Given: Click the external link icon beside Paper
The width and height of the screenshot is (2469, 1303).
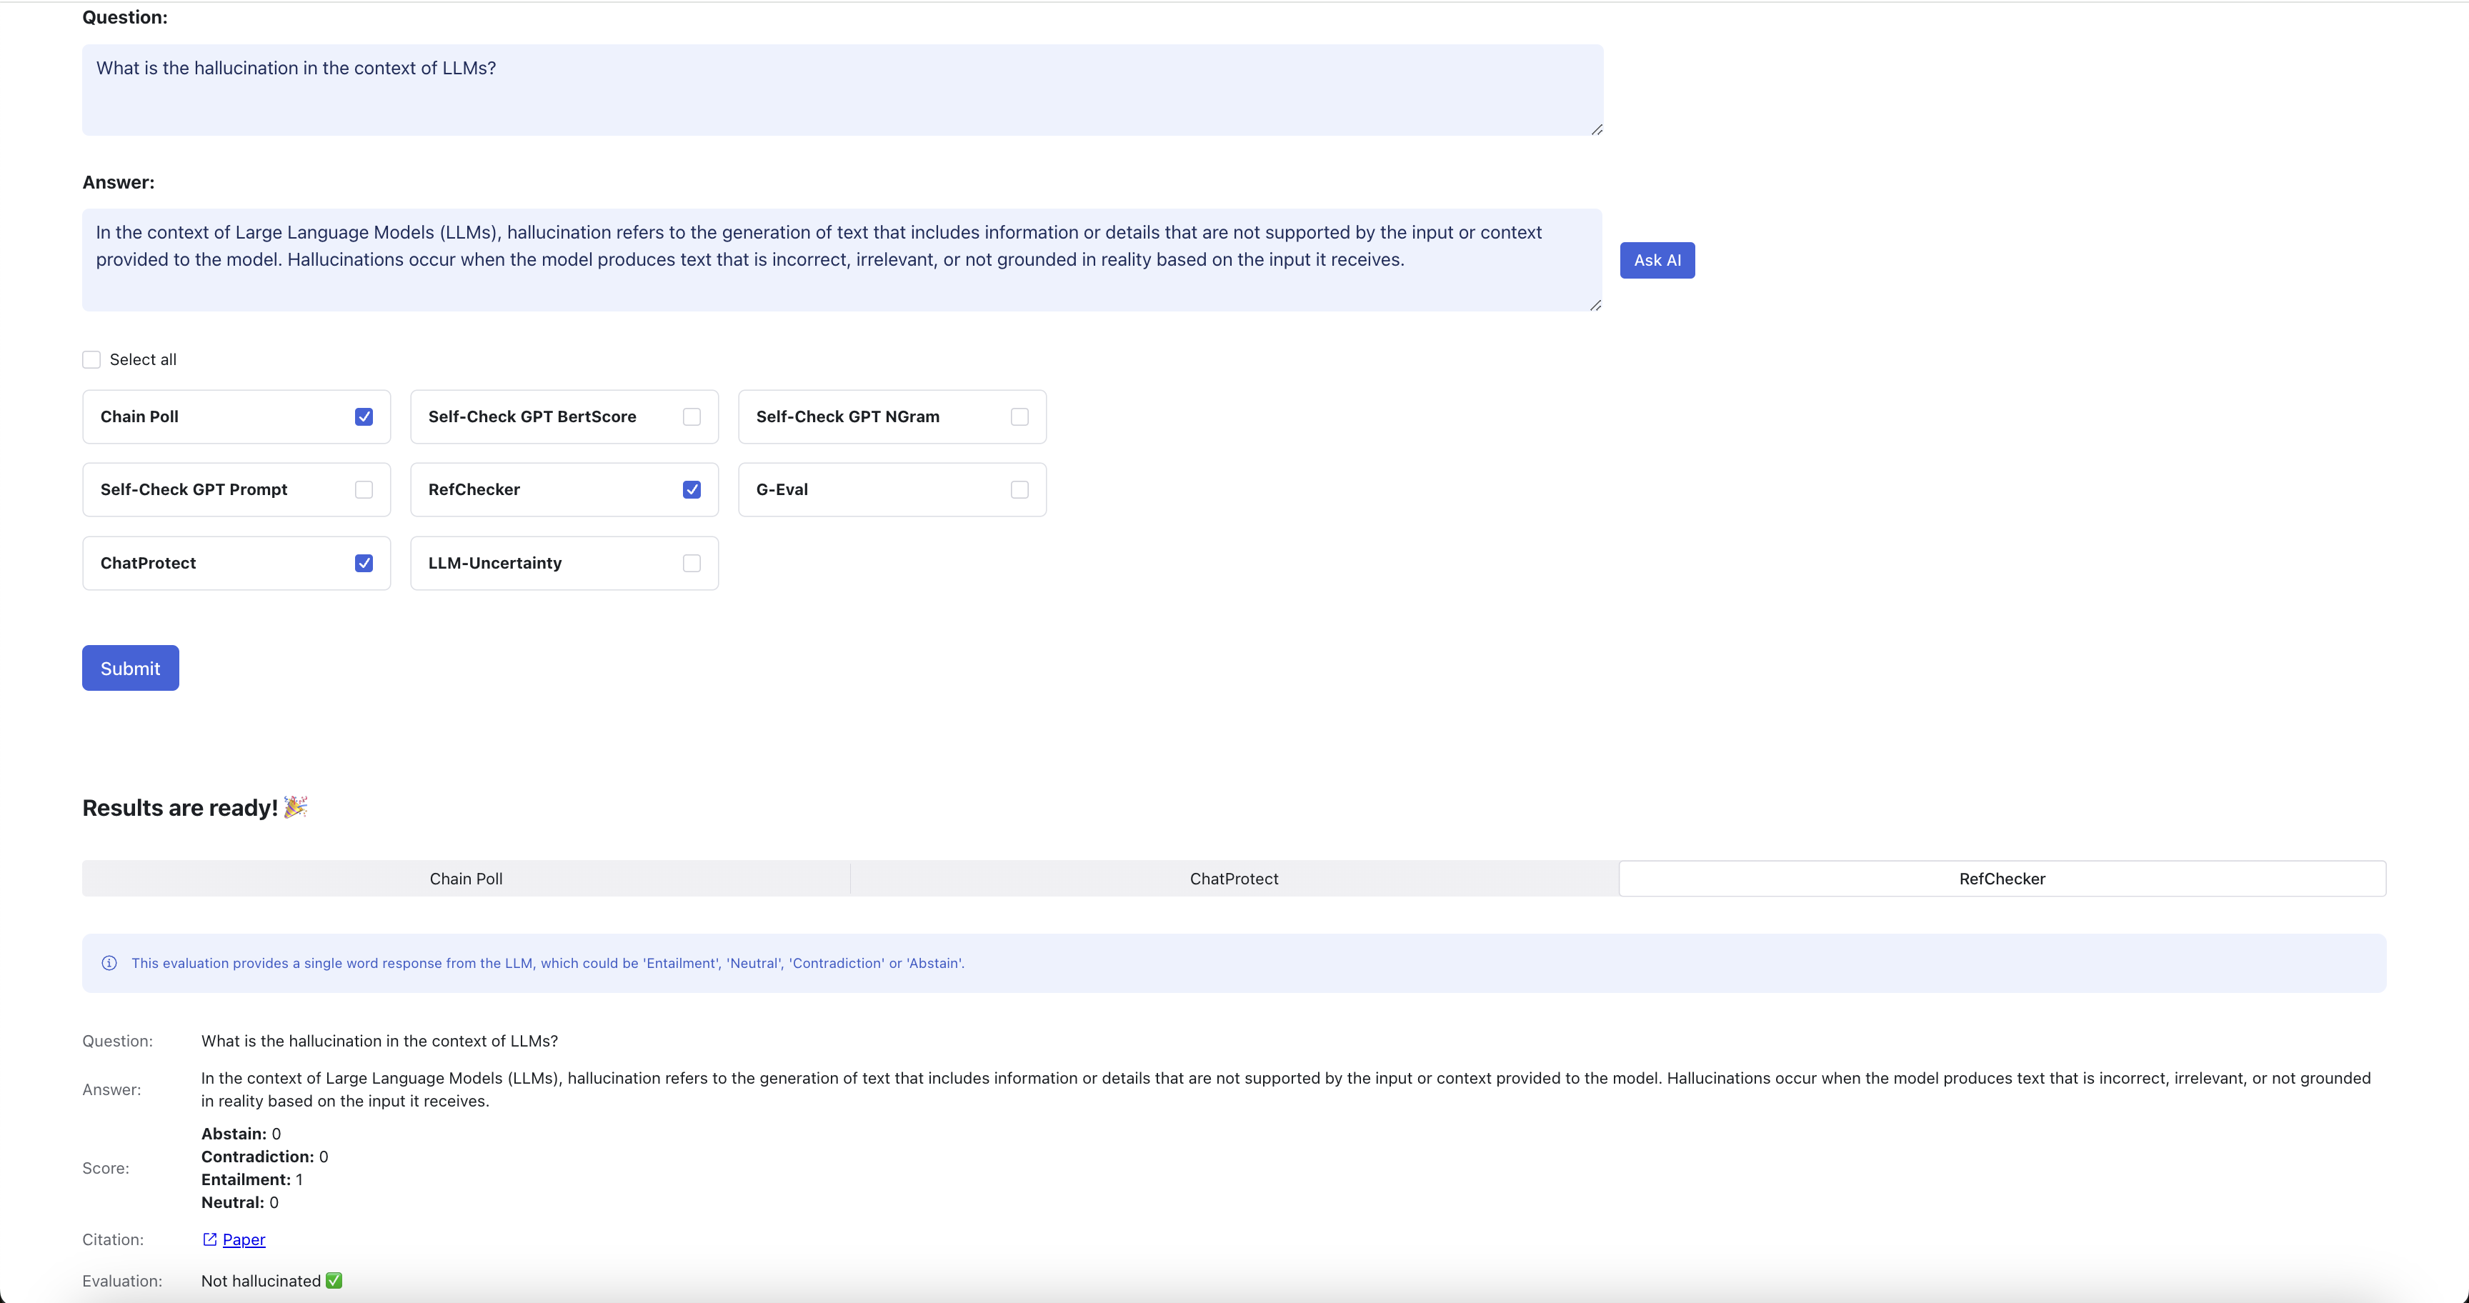Looking at the screenshot, I should tap(210, 1239).
